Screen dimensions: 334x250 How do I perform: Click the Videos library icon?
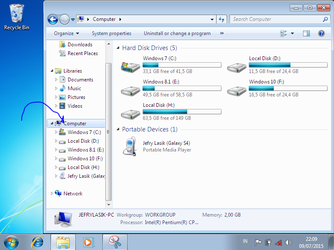click(x=62, y=106)
